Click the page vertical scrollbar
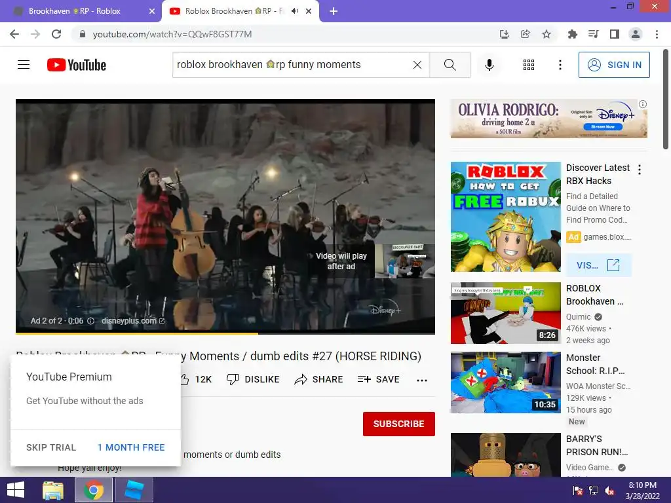This screenshot has height=503, width=671. pos(666,100)
